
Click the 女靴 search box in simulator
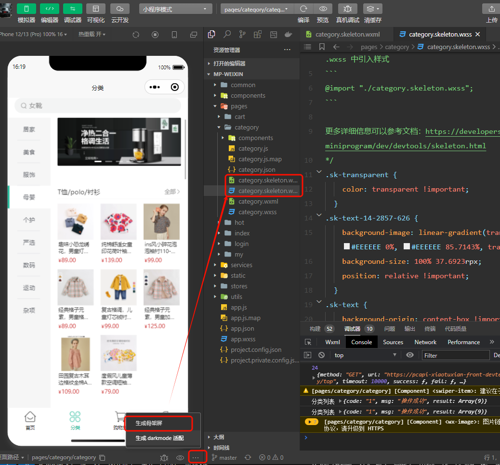[x=98, y=105]
